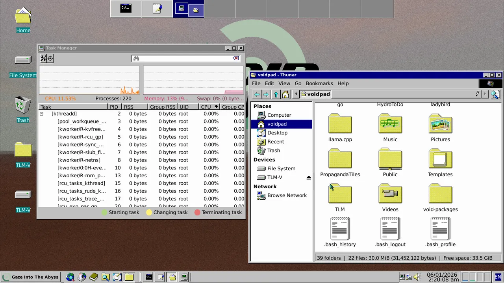Adjust volume via the speaker tray icon

coord(417,277)
